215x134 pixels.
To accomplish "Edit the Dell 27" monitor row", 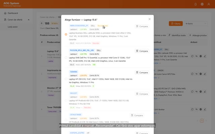I will [x=205, y=91].
